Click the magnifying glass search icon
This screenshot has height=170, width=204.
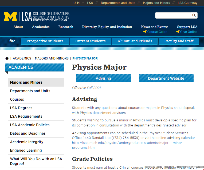click(194, 15)
